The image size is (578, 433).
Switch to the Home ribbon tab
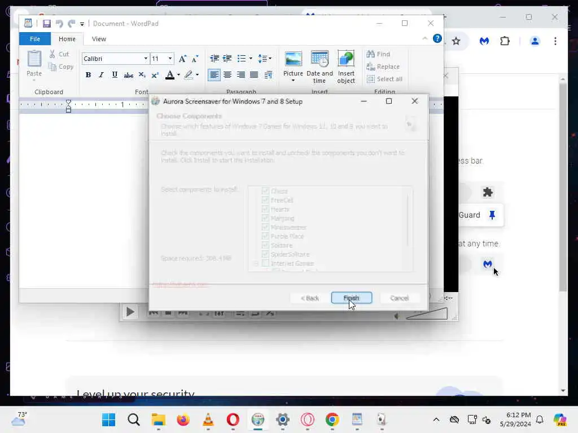(x=67, y=39)
